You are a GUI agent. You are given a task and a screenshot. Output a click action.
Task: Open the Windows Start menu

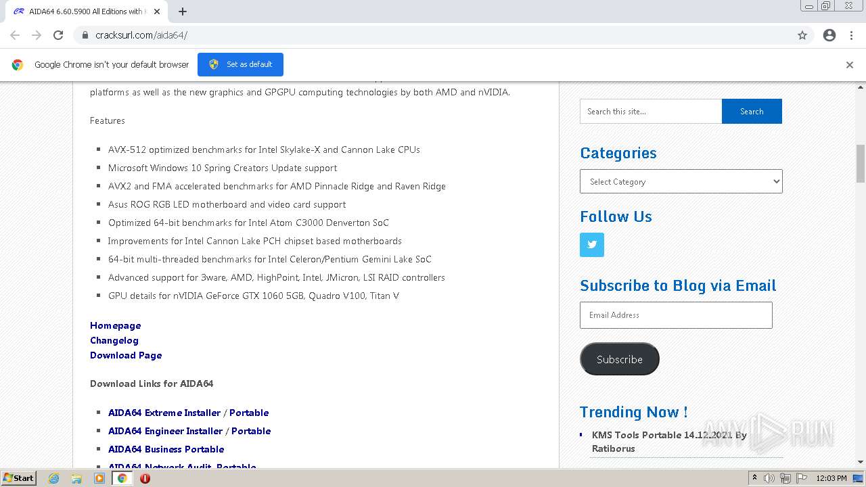(x=19, y=478)
